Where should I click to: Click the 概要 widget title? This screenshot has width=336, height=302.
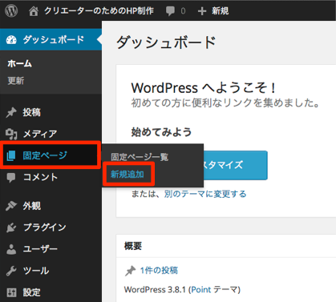(x=133, y=246)
